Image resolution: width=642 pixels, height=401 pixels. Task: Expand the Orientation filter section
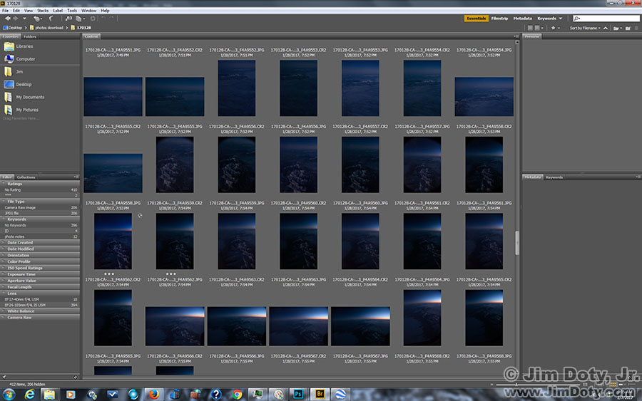(40, 256)
